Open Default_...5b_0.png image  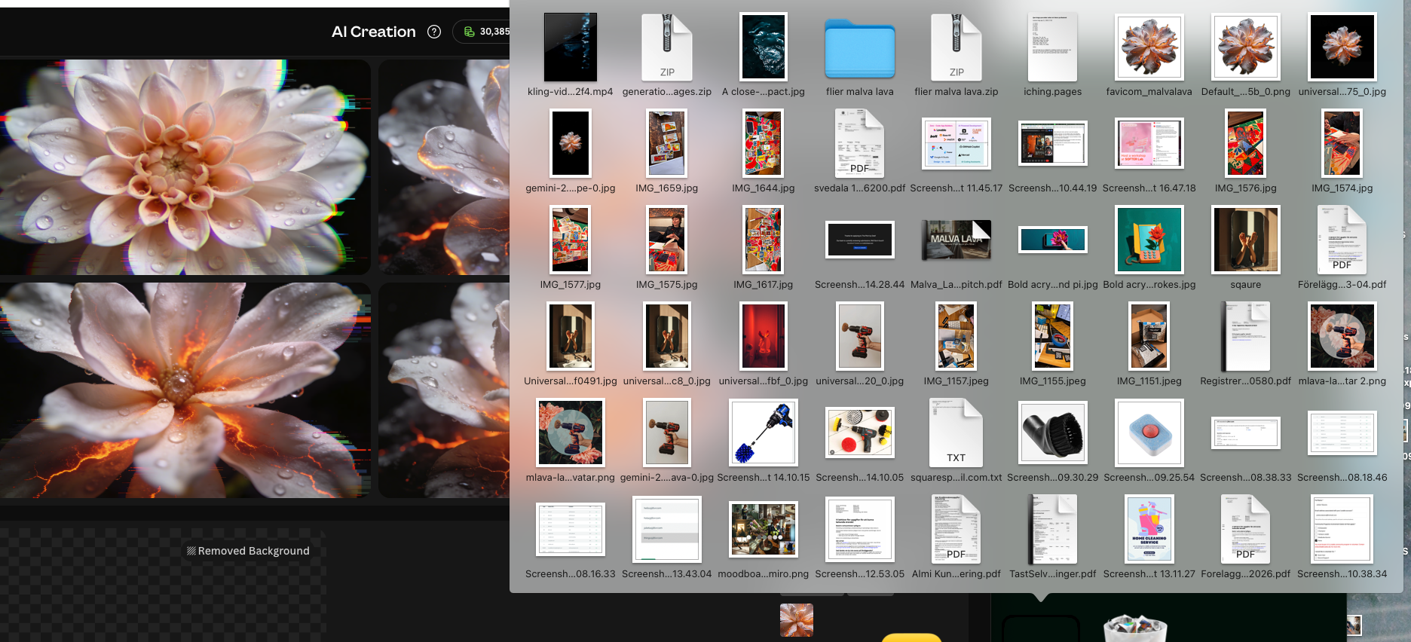coord(1246,47)
